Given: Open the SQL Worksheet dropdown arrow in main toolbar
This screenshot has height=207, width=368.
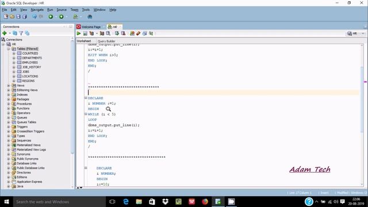Looking at the screenshot, I should [81, 17].
